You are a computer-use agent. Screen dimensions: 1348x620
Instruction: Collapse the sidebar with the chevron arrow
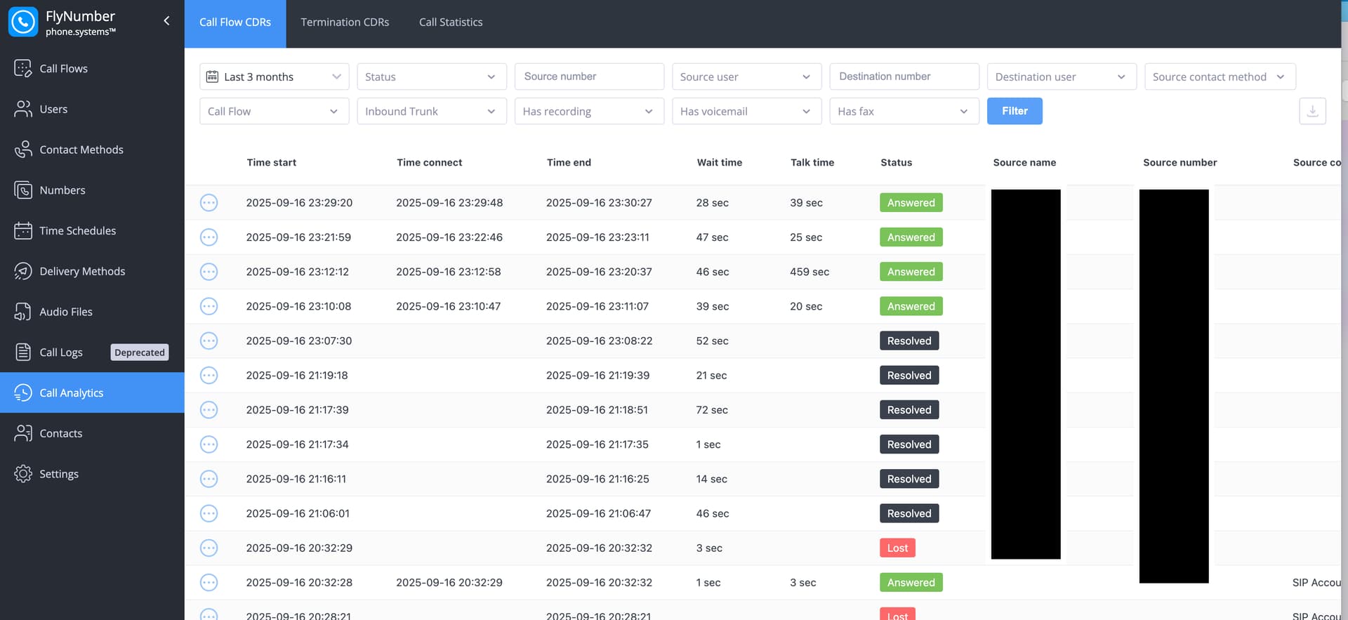point(166,21)
